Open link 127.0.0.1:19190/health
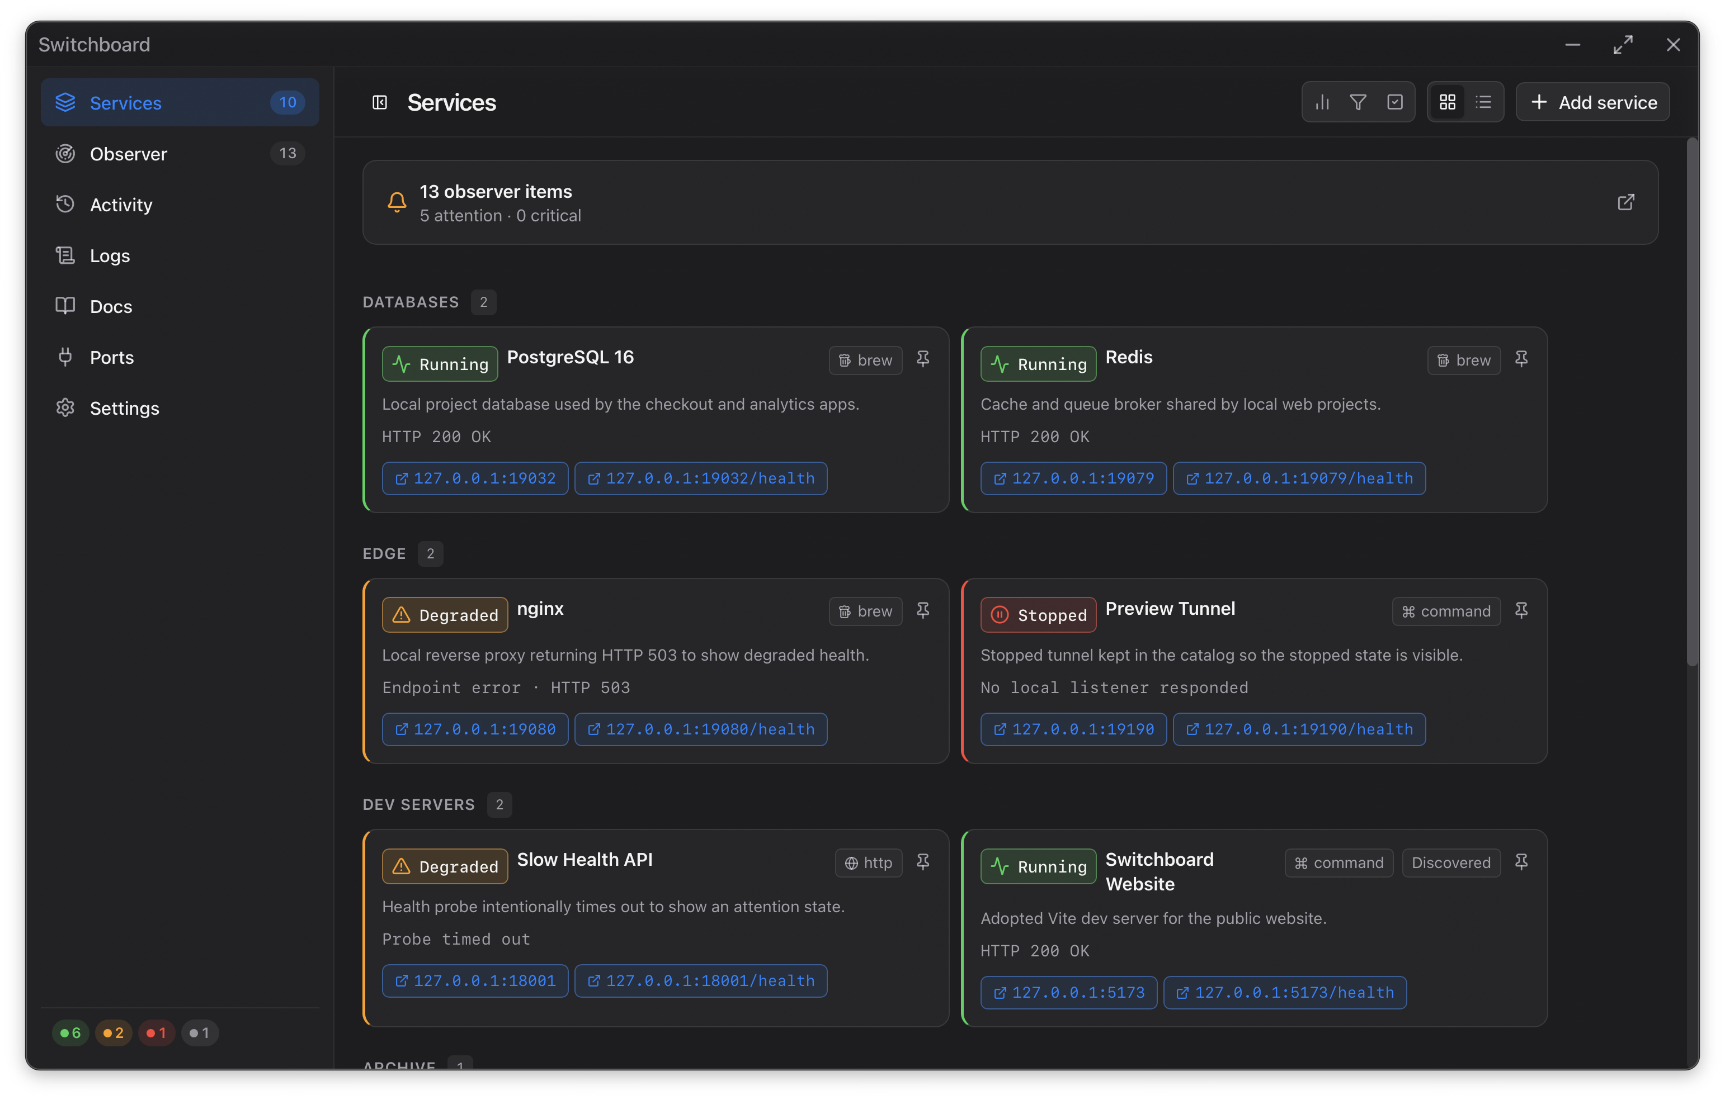Screen dimensions: 1725x1100 tap(1299, 729)
